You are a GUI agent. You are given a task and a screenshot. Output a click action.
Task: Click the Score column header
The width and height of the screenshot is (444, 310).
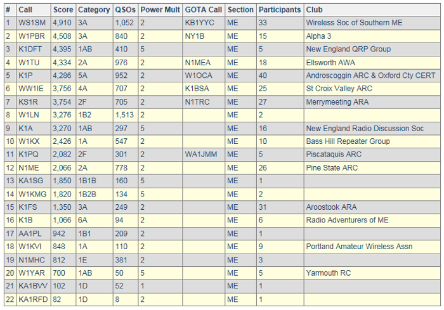coord(63,10)
